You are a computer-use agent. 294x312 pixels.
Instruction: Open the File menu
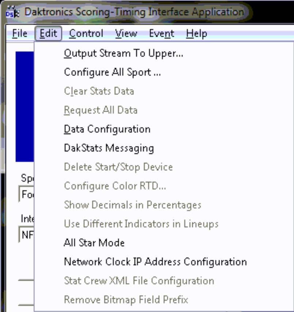[20, 34]
